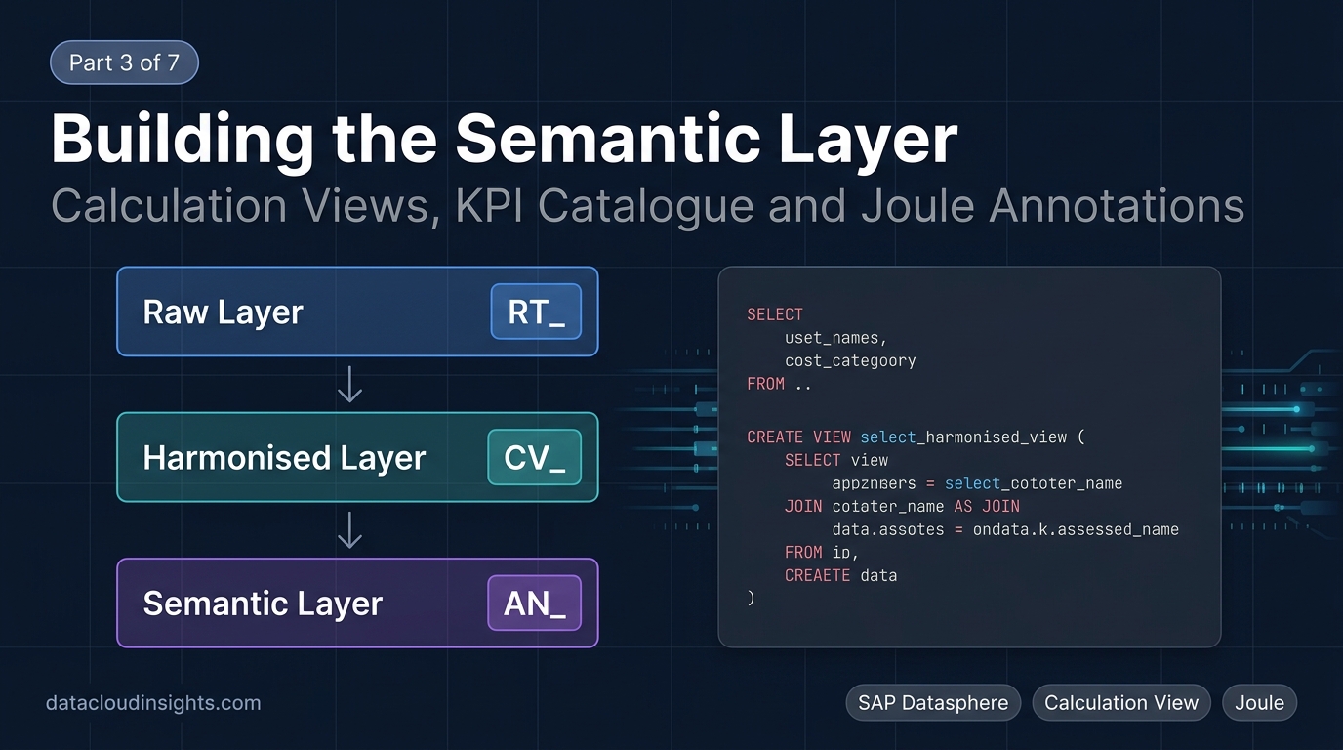The width and height of the screenshot is (1343, 750).
Task: Click the "Part 3 of 7" badge
Action: pyautogui.click(x=124, y=63)
